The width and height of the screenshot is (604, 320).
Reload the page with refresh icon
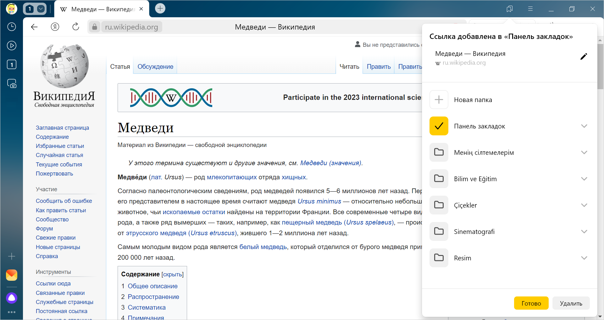pos(76,27)
